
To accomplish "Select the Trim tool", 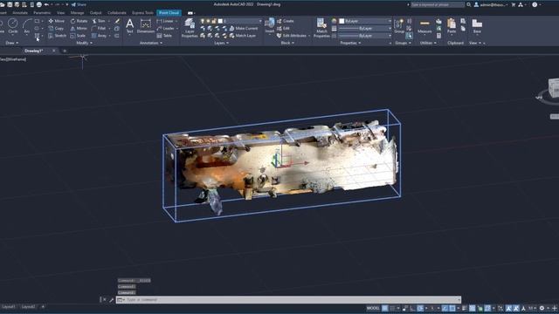I will pos(99,21).
